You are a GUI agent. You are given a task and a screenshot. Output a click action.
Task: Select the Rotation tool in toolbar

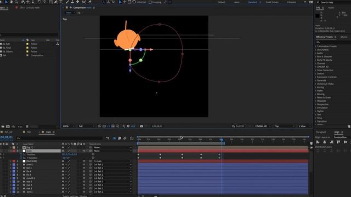click(39, 2)
